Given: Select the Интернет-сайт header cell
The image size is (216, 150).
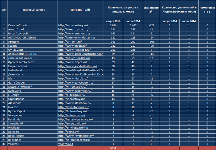Looking at the screenshot, I should tap(81, 10).
